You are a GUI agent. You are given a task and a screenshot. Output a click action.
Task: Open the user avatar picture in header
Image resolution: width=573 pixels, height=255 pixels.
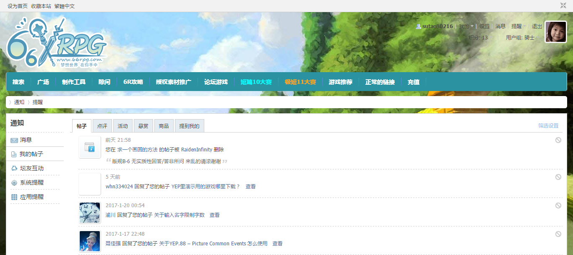point(555,32)
